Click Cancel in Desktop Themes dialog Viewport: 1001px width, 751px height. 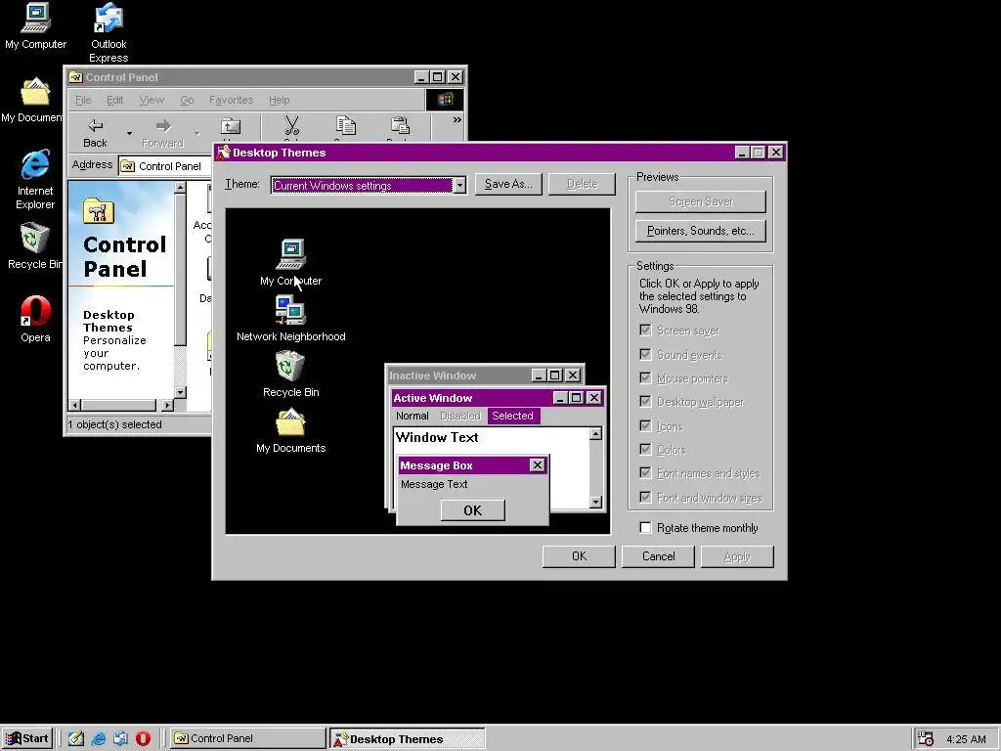[x=658, y=556]
